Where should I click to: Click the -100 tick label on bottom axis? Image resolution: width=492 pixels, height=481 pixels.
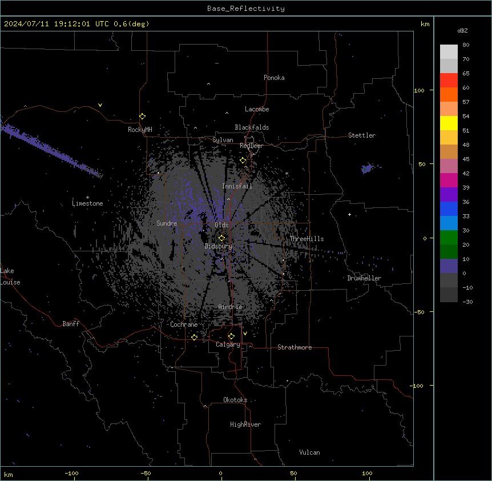click(x=71, y=473)
